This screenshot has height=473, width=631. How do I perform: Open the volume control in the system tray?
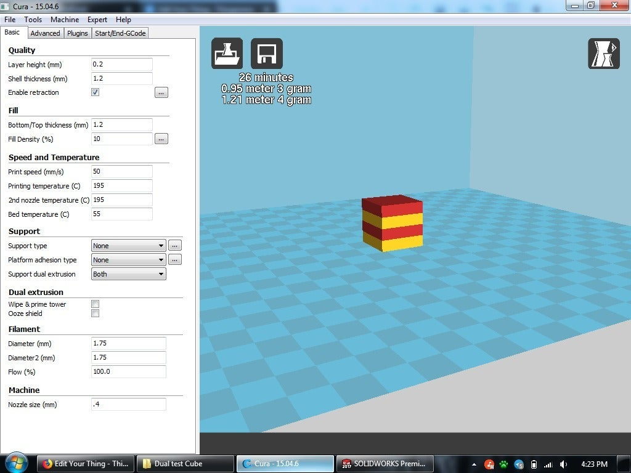coord(563,464)
